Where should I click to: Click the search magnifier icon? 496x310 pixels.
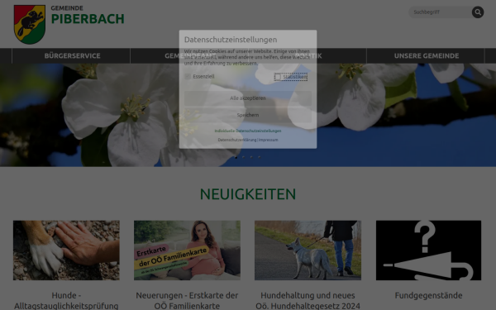tap(478, 12)
